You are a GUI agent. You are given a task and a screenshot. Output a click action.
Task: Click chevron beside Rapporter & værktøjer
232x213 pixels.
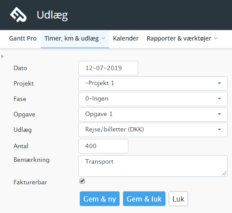coord(216,38)
